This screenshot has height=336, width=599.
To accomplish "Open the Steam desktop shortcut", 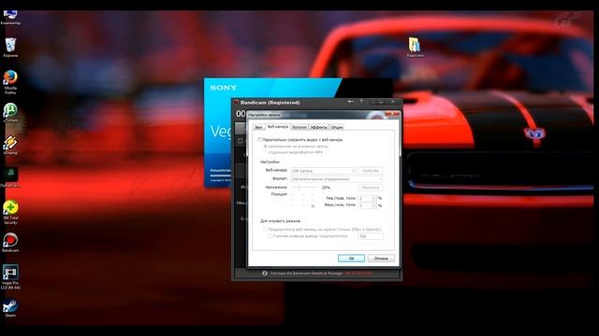I will pyautogui.click(x=10, y=308).
